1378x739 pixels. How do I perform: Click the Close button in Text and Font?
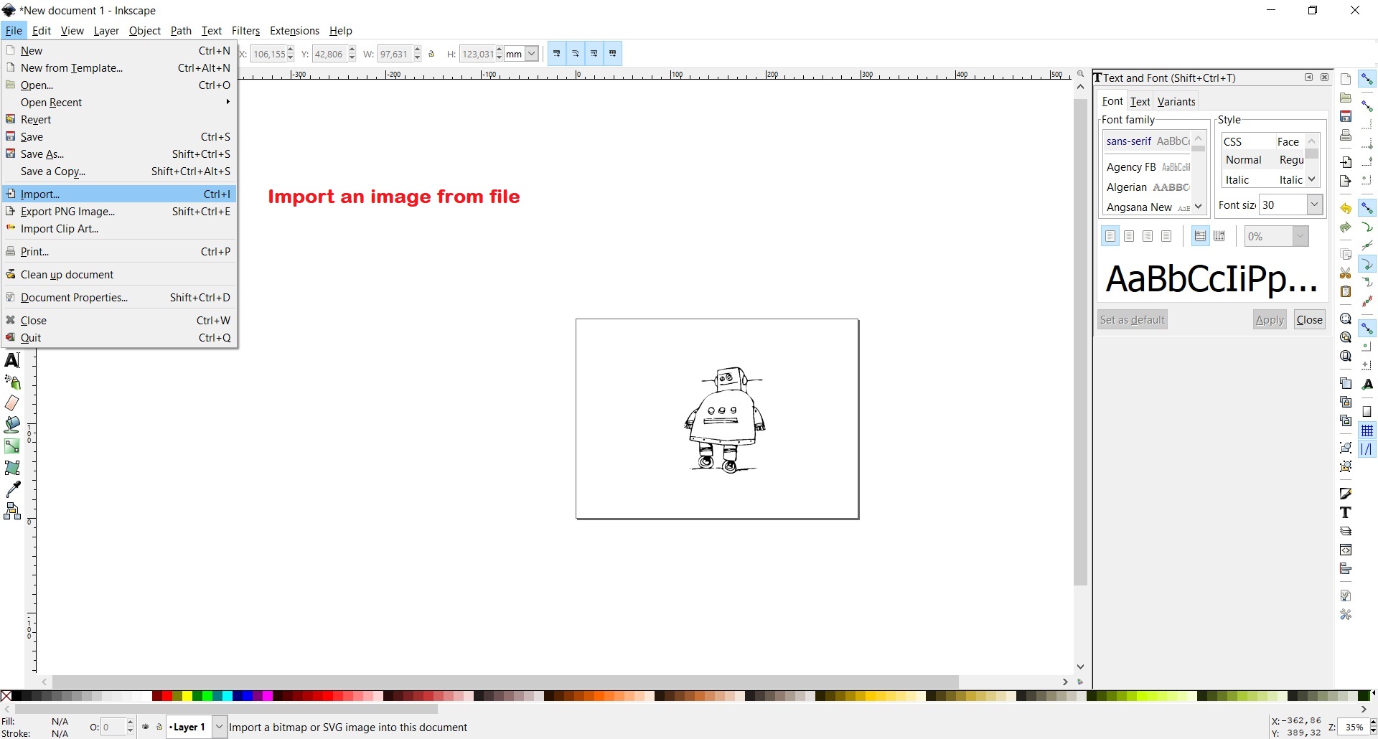(x=1310, y=320)
